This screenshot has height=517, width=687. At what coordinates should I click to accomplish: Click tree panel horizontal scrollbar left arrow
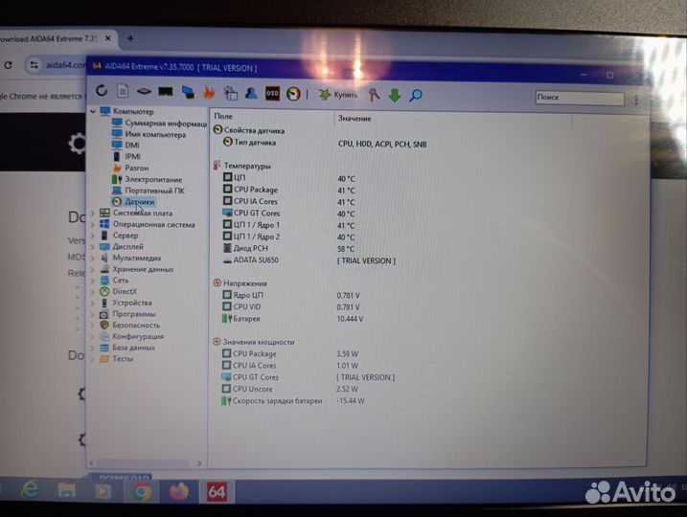[x=92, y=462]
